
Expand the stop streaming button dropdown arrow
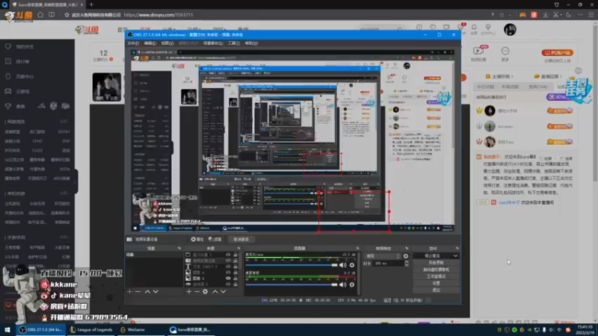tap(455, 256)
